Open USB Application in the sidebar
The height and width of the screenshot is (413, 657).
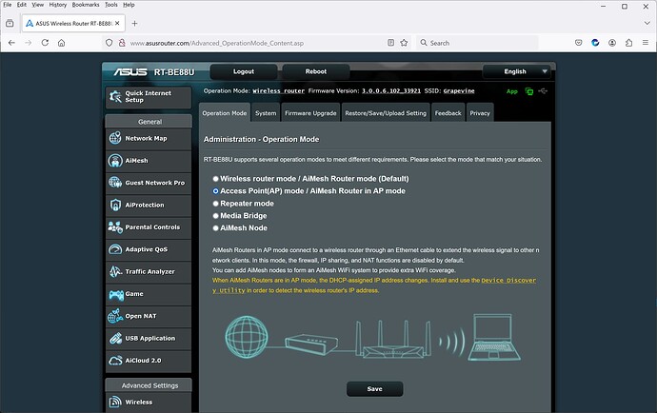pyautogui.click(x=149, y=338)
